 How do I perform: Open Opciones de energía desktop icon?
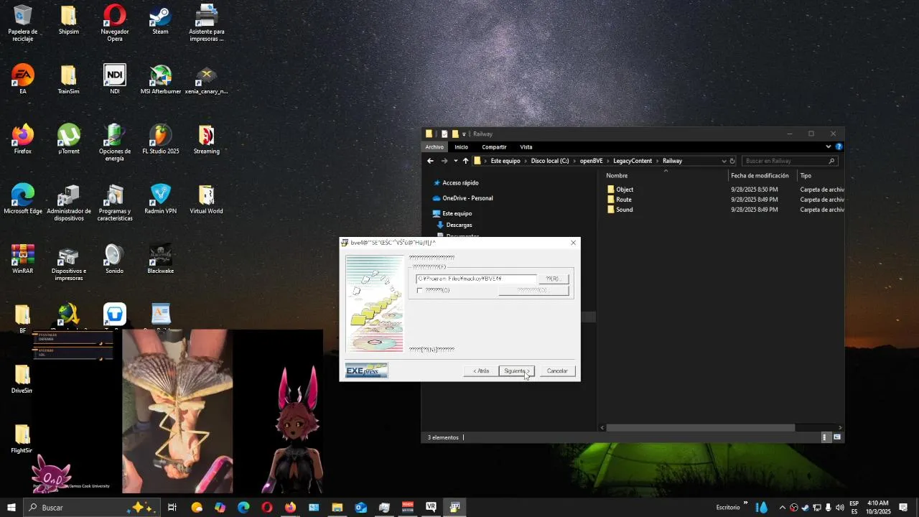(x=115, y=142)
